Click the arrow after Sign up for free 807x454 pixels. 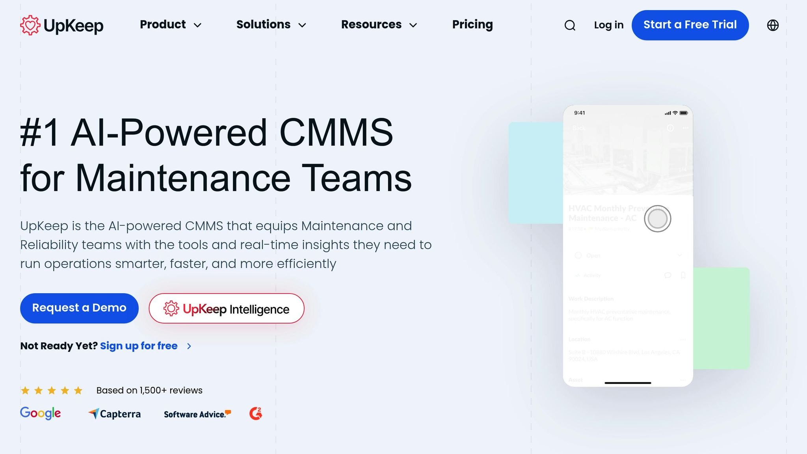tap(189, 346)
